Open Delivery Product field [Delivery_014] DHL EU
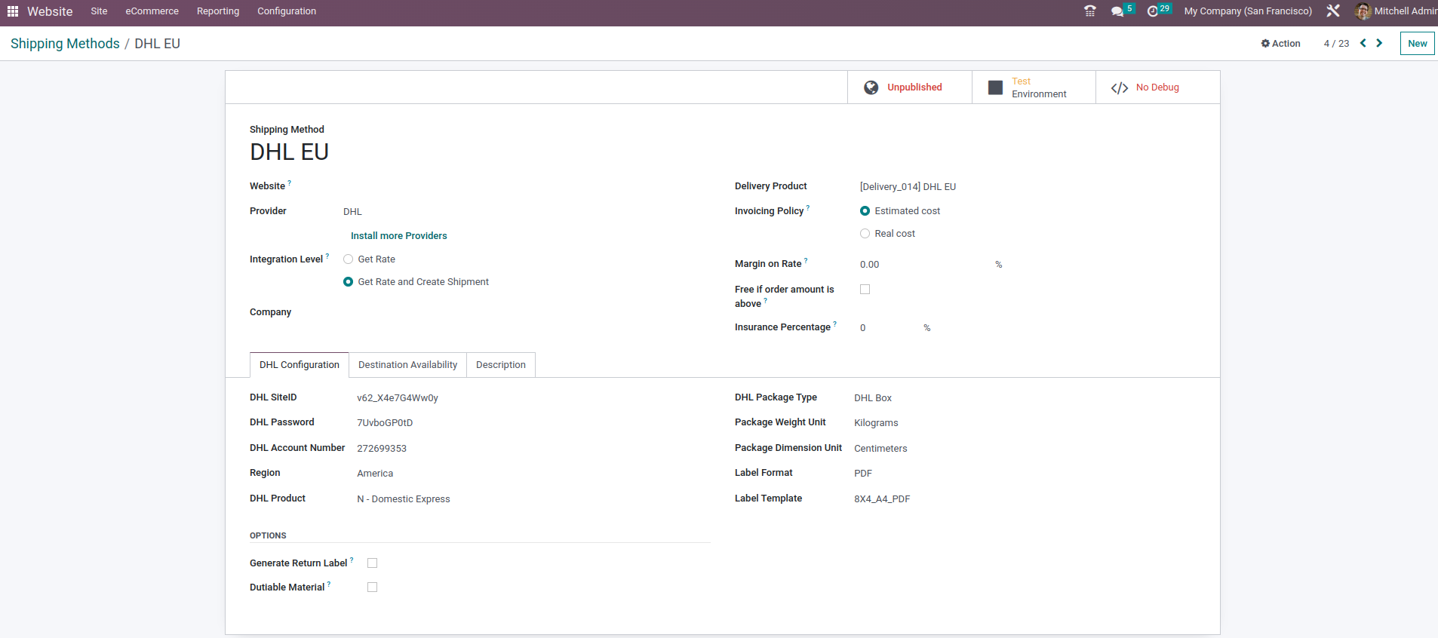 coord(908,187)
